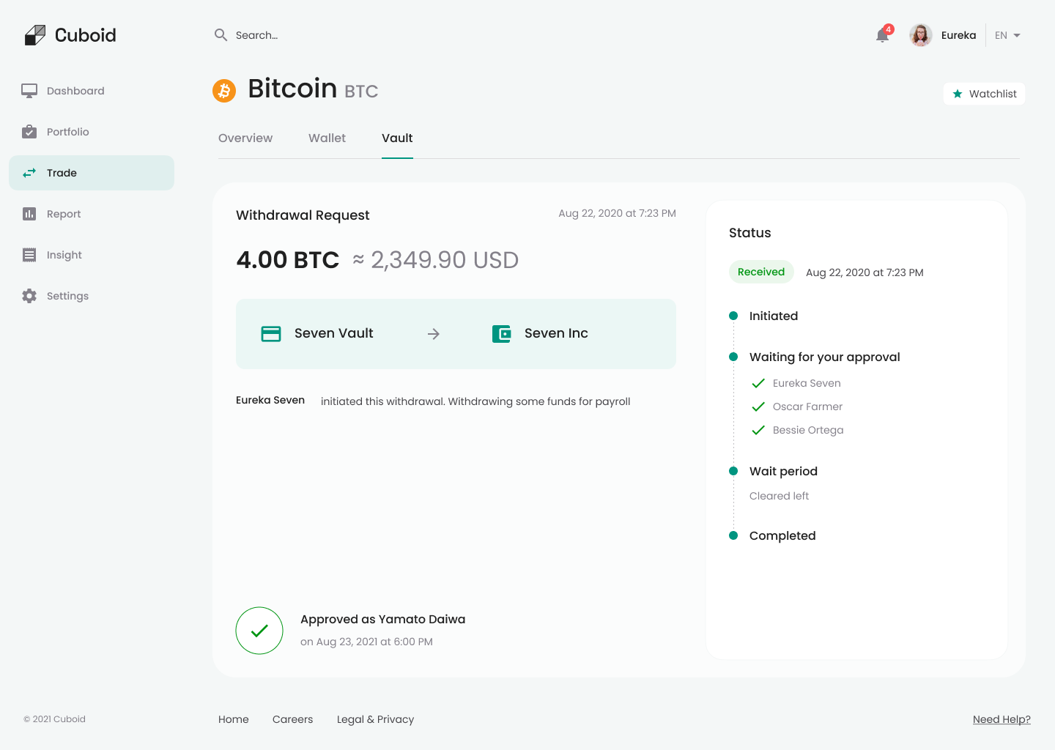Click the notification bell
The image size is (1055, 750).
point(881,34)
